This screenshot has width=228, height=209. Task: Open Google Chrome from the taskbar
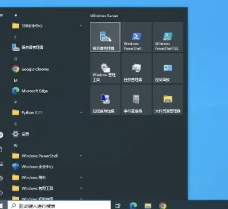coord(163,205)
